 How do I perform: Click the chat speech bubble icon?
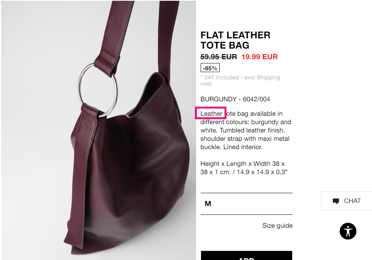coord(336,201)
